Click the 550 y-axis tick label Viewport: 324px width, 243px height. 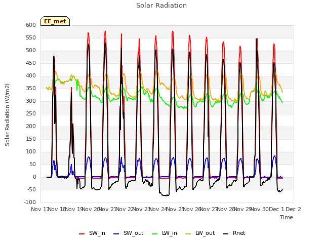click(x=31, y=38)
